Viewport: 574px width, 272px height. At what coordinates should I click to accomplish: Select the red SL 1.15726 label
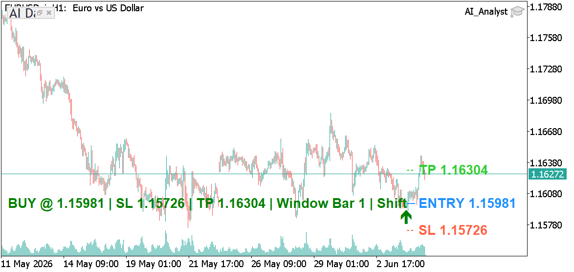(x=453, y=230)
